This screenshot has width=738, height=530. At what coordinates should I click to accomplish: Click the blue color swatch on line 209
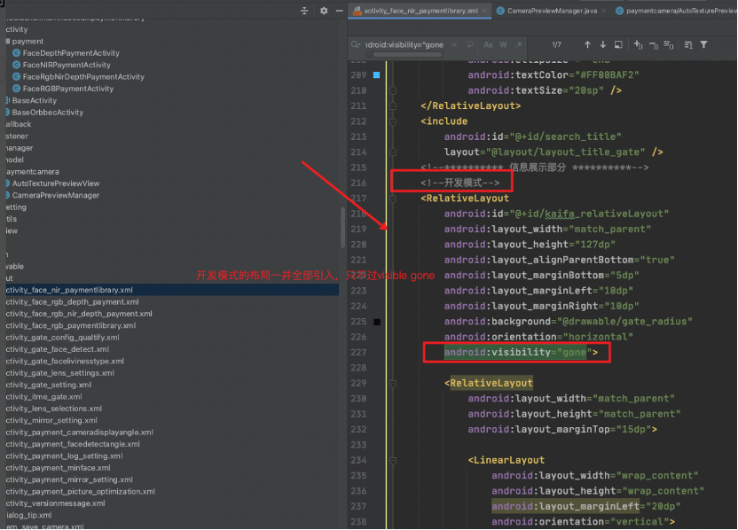pyautogui.click(x=376, y=74)
